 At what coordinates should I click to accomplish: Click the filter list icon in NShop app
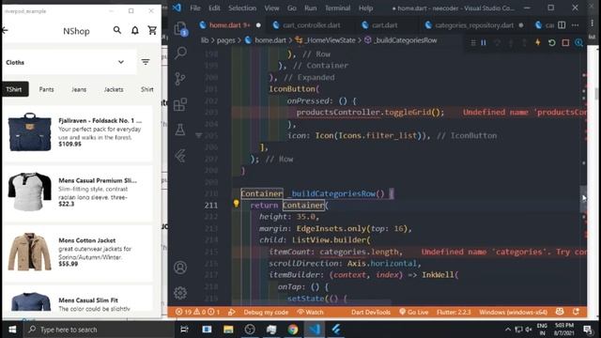(x=146, y=62)
